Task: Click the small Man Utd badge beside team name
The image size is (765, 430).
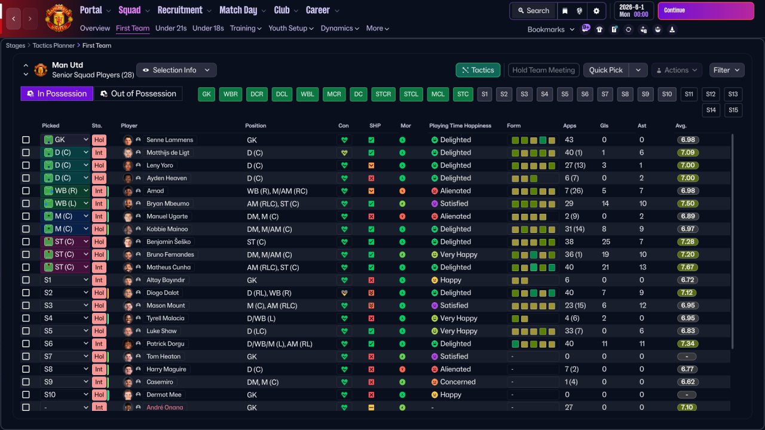Action: point(41,70)
